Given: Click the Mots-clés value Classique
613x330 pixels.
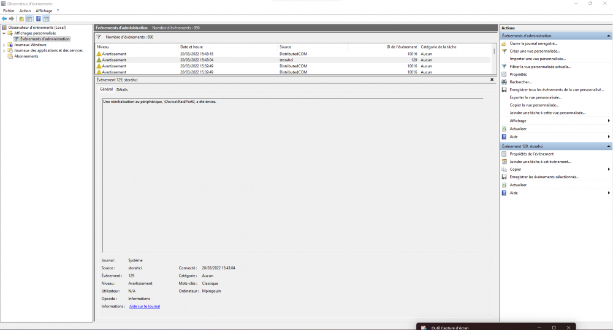Looking at the screenshot, I should point(210,283).
